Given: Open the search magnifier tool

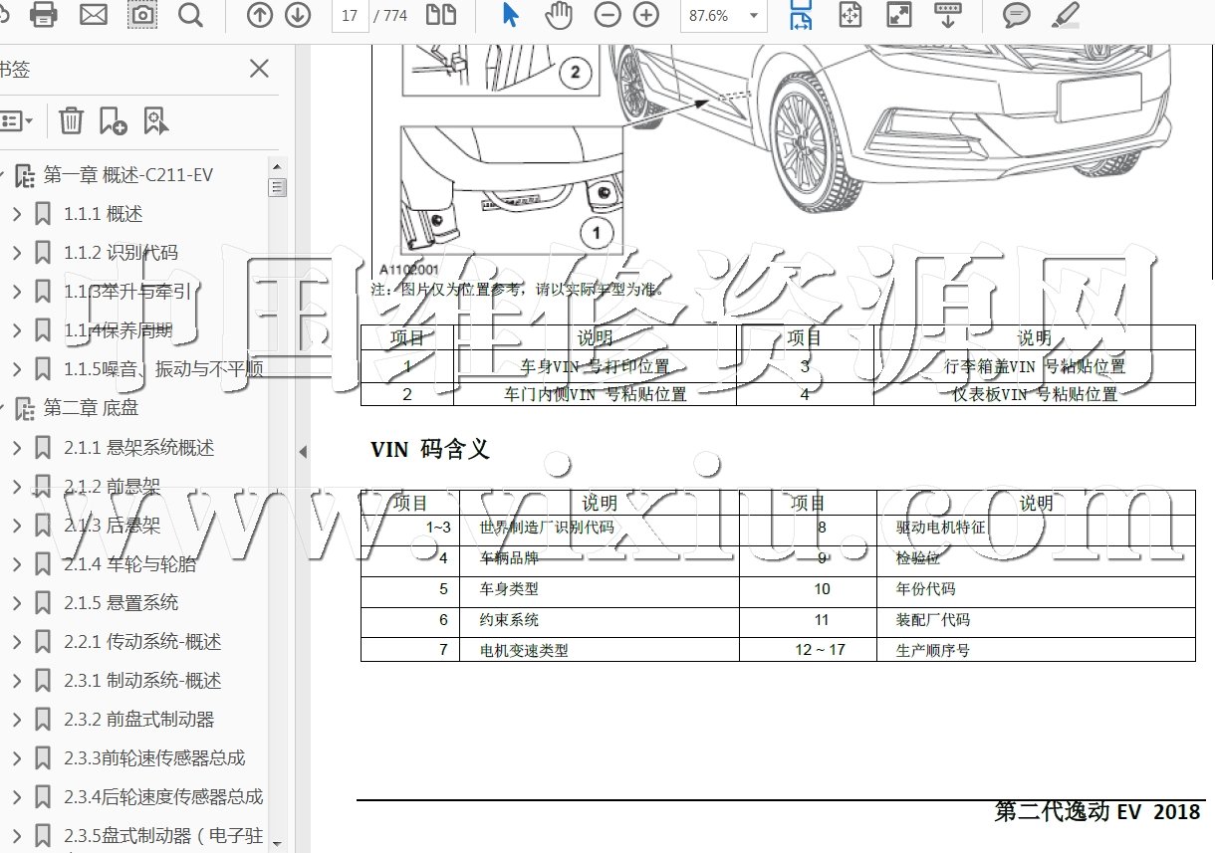Looking at the screenshot, I should pyautogui.click(x=190, y=15).
